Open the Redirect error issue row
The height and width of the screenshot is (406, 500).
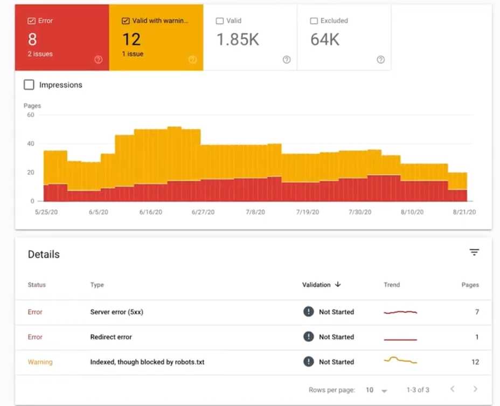[x=111, y=337]
